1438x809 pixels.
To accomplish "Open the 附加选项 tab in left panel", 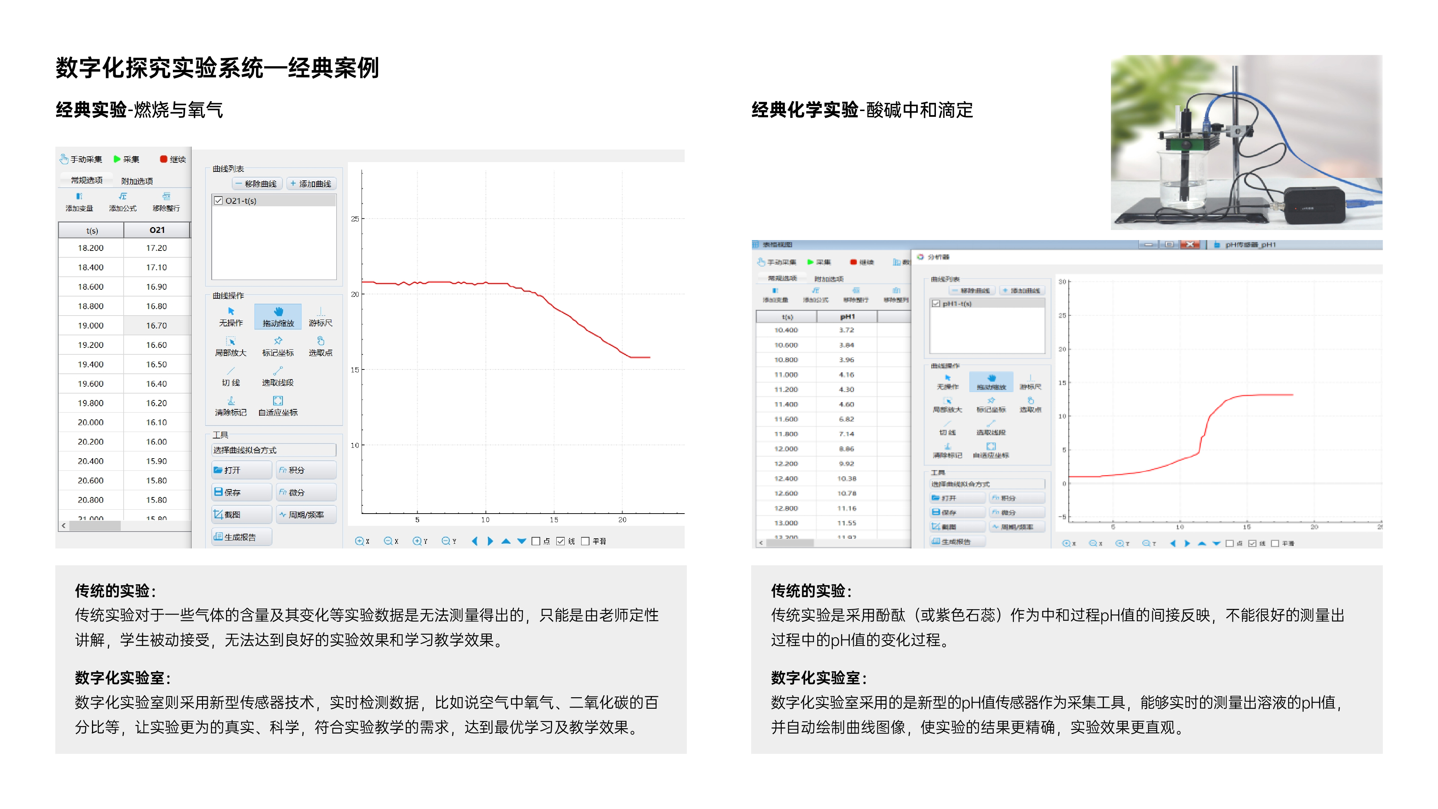I will click(x=137, y=181).
